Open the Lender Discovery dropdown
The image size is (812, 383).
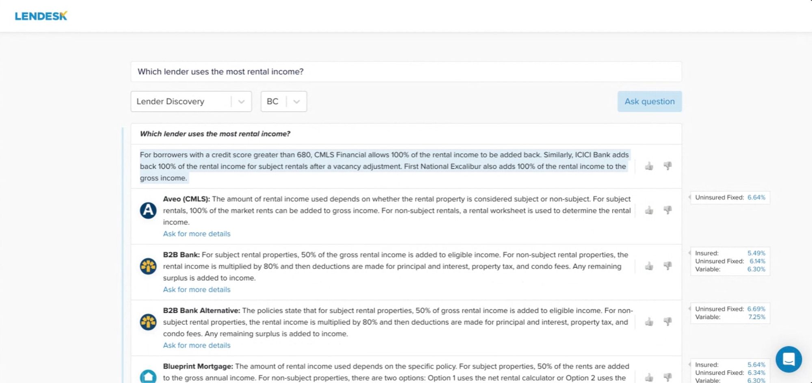pyautogui.click(x=191, y=102)
